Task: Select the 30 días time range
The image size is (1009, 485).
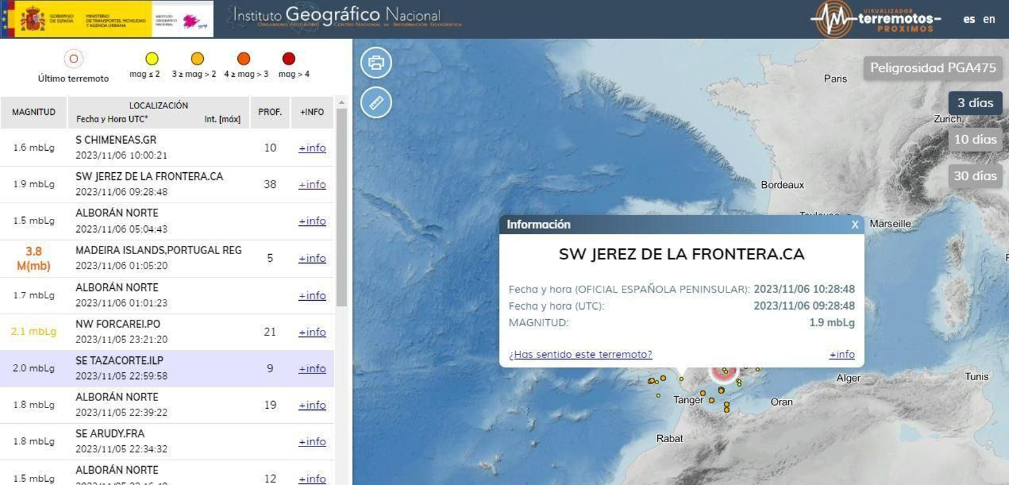Action: (975, 176)
